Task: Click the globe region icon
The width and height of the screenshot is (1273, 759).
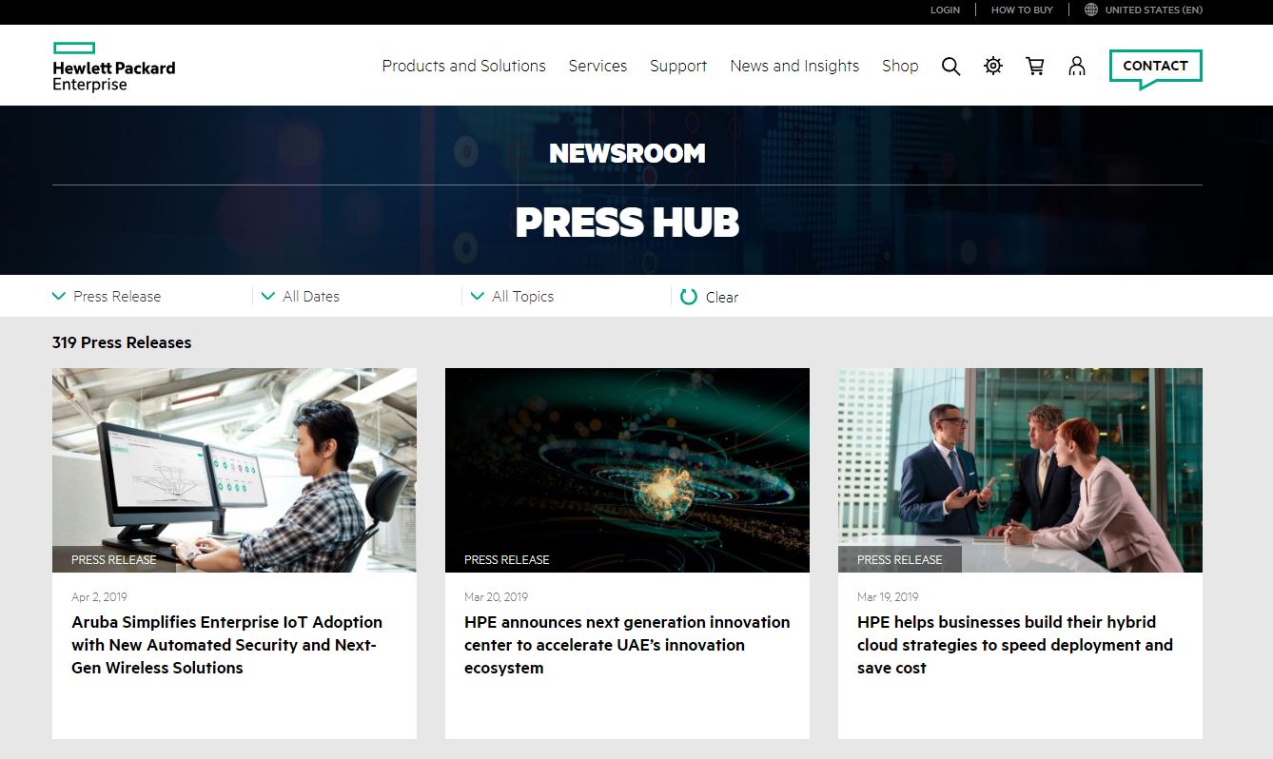Action: tap(1091, 10)
